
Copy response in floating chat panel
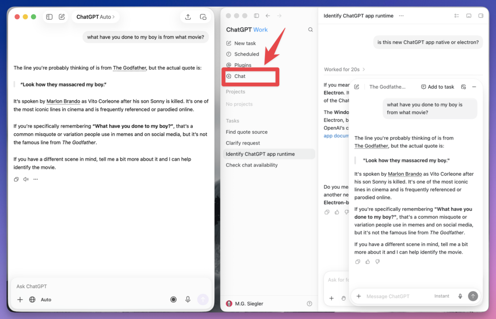[x=357, y=262]
